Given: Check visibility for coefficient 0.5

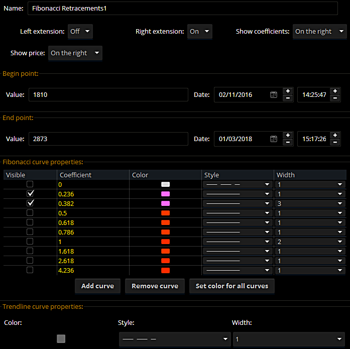Looking at the screenshot, I should [30, 212].
